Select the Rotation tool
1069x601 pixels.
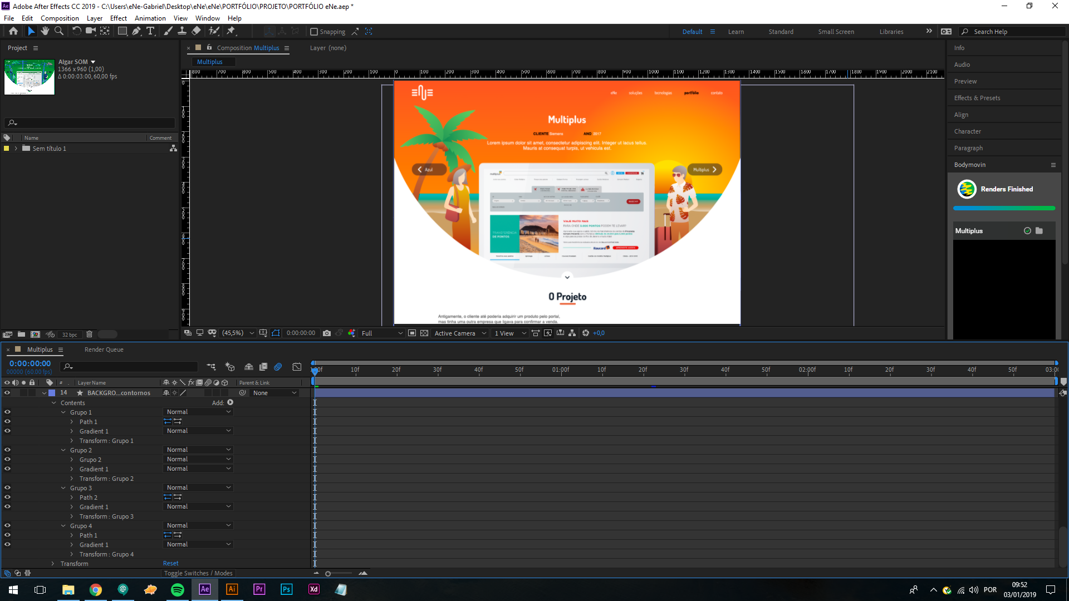coord(76,31)
